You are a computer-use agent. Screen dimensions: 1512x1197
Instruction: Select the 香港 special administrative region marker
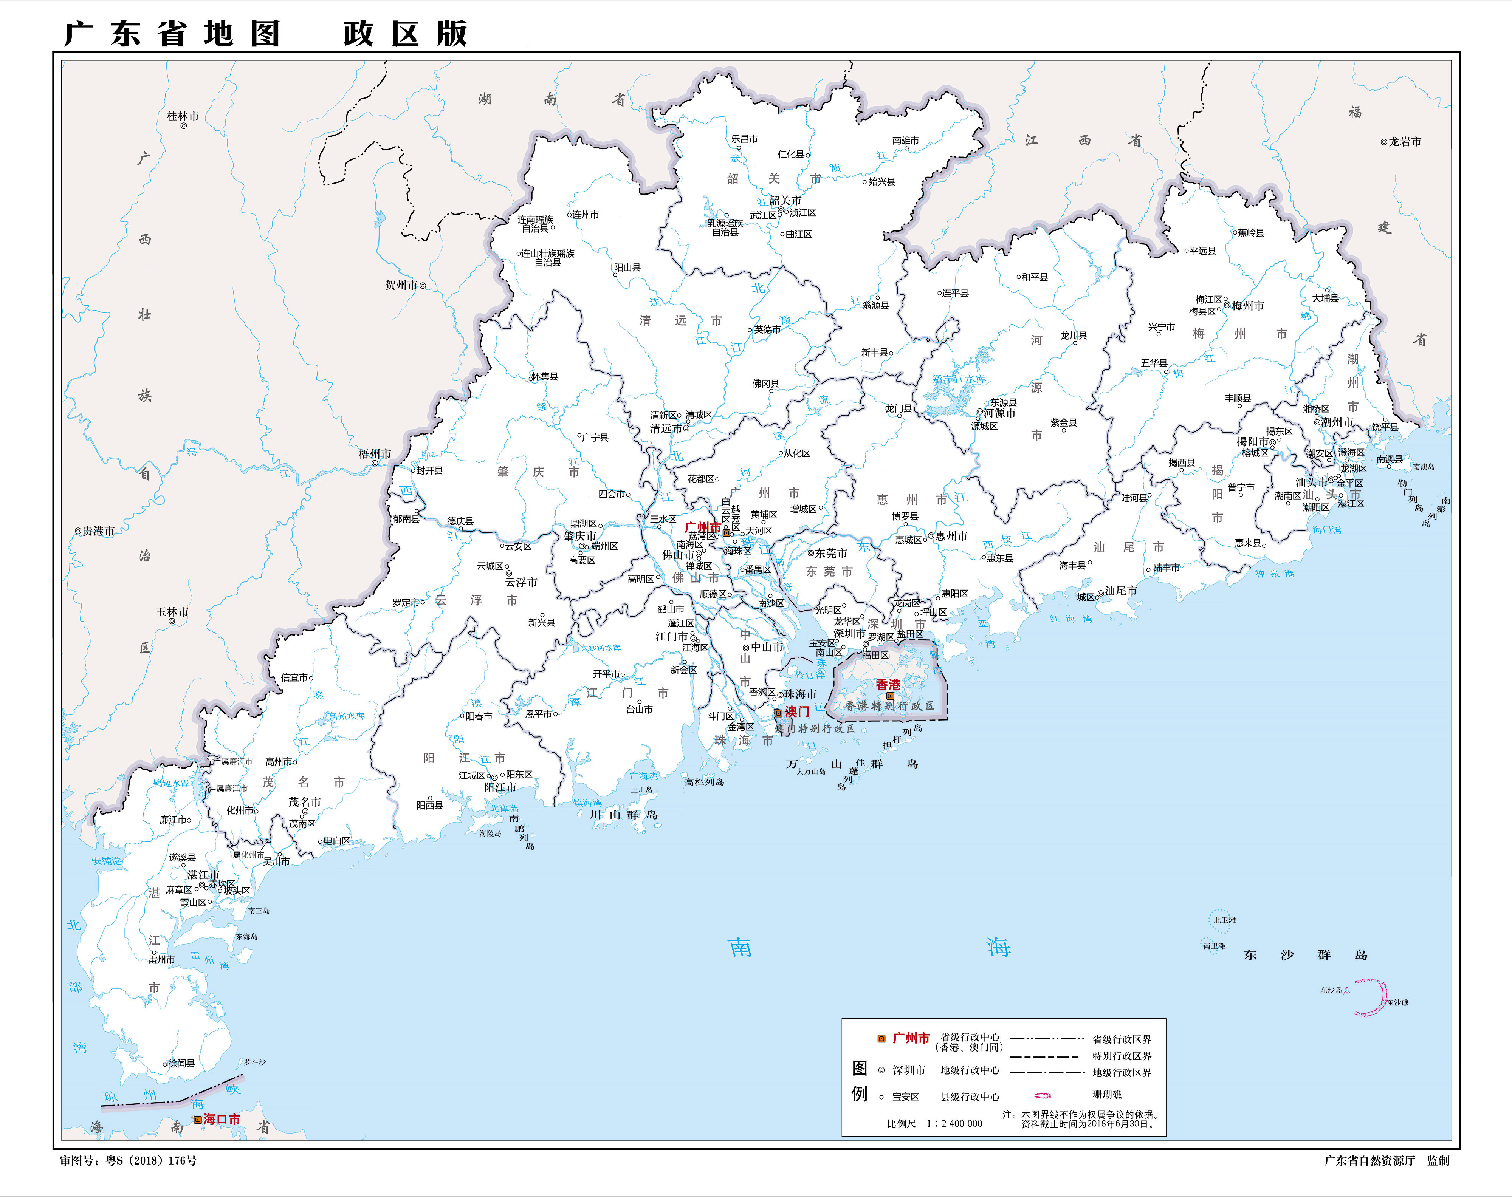(890, 697)
